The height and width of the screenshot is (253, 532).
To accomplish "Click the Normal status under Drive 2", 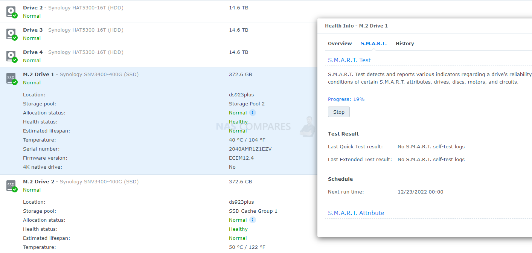I will click(x=32, y=16).
